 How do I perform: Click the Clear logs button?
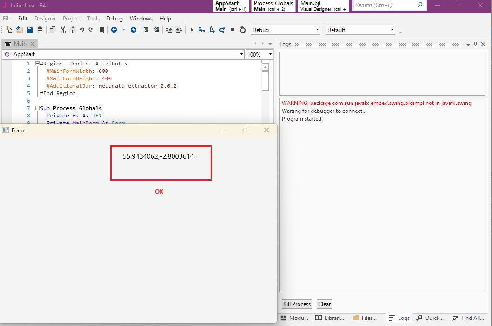pyautogui.click(x=324, y=304)
